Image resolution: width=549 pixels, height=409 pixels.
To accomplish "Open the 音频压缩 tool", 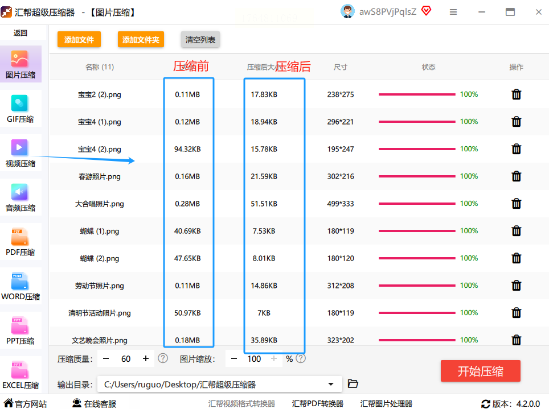I will 20,197.
